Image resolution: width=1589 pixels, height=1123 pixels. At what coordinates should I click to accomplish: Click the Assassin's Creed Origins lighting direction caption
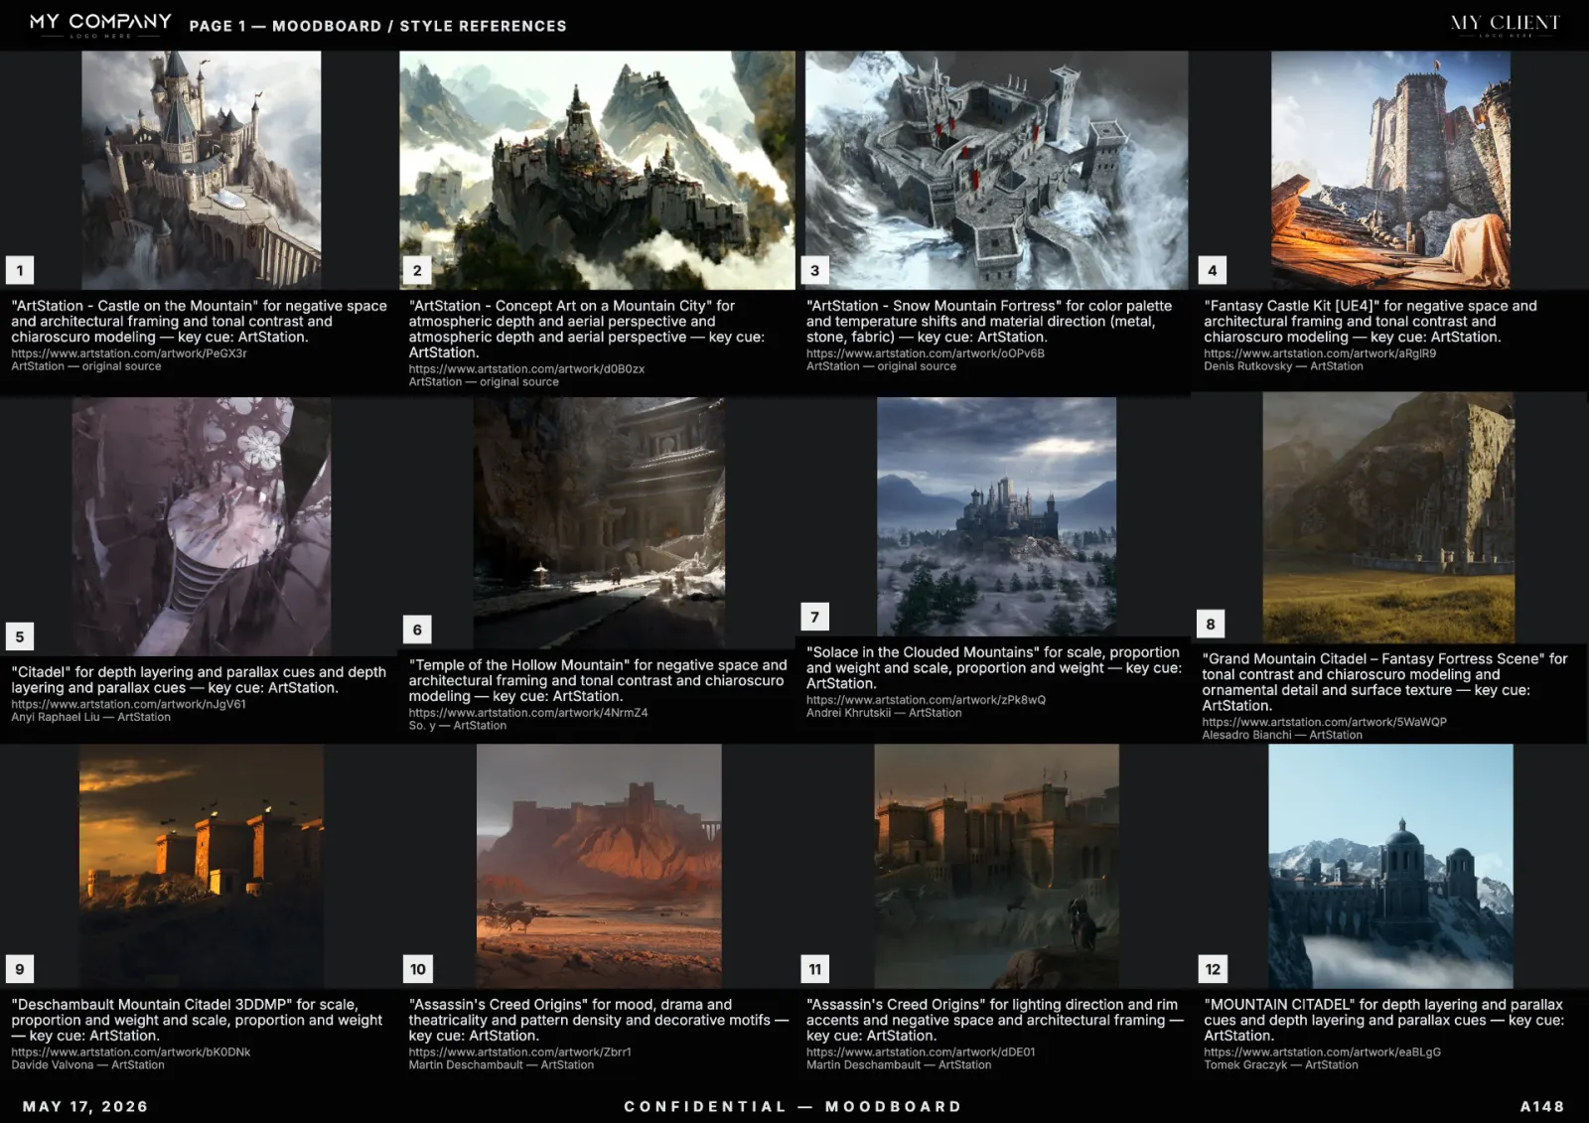pos(995,1020)
